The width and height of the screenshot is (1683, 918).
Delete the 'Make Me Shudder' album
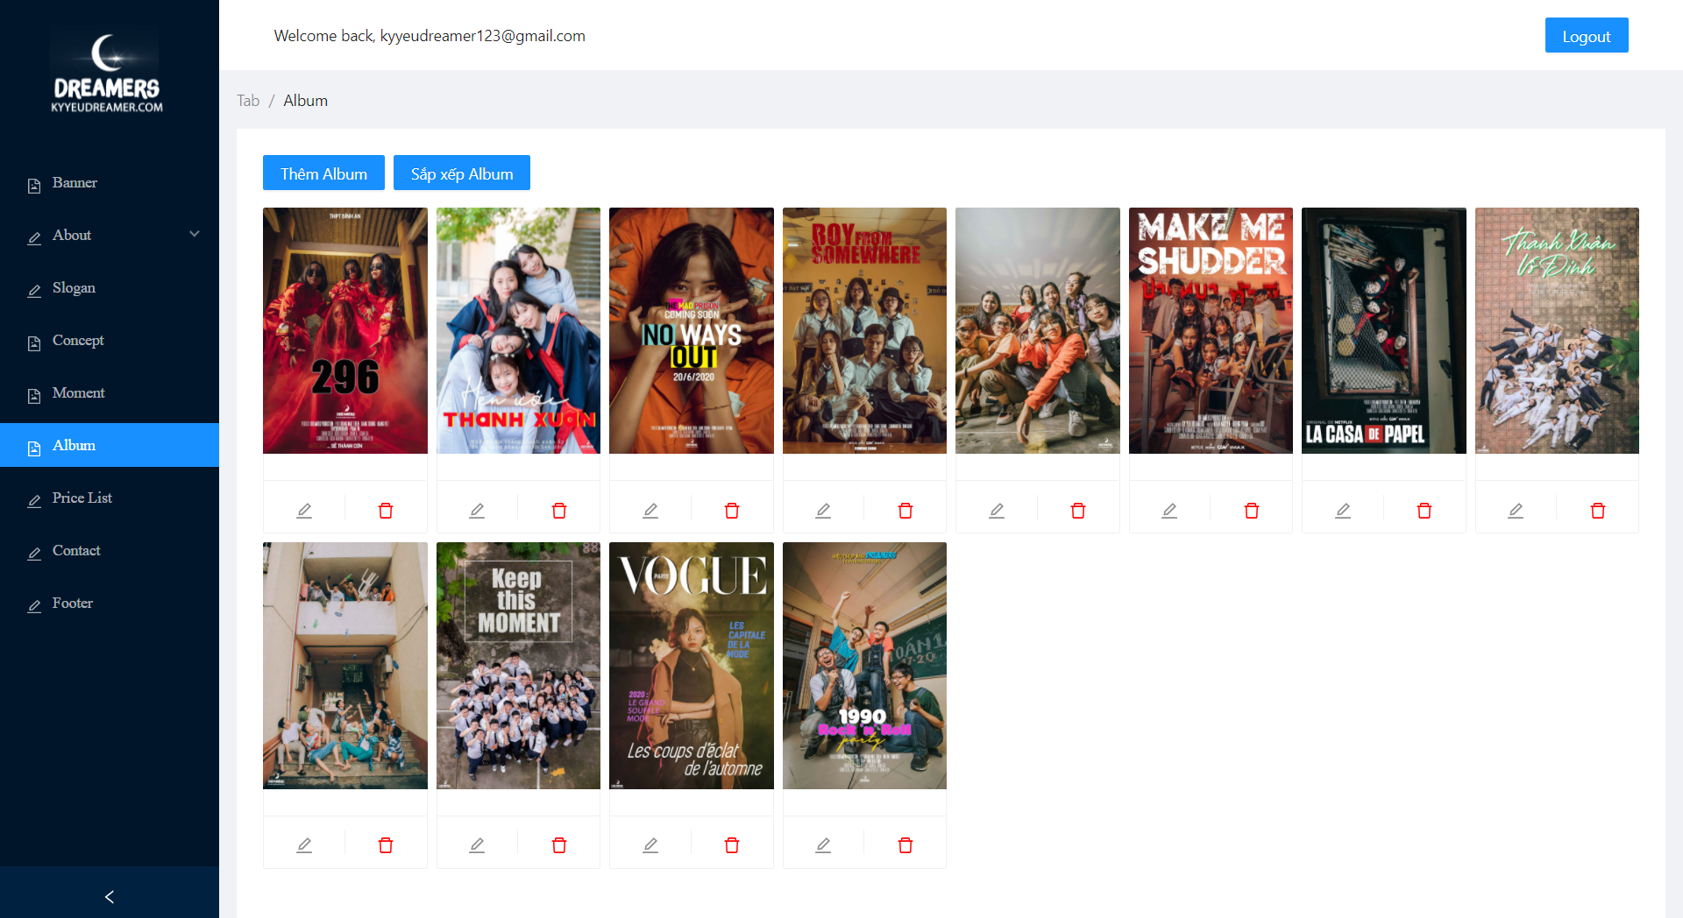(1252, 510)
